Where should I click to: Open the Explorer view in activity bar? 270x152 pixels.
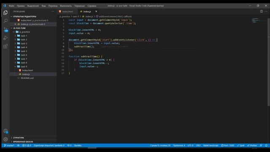click(x=5, y=13)
